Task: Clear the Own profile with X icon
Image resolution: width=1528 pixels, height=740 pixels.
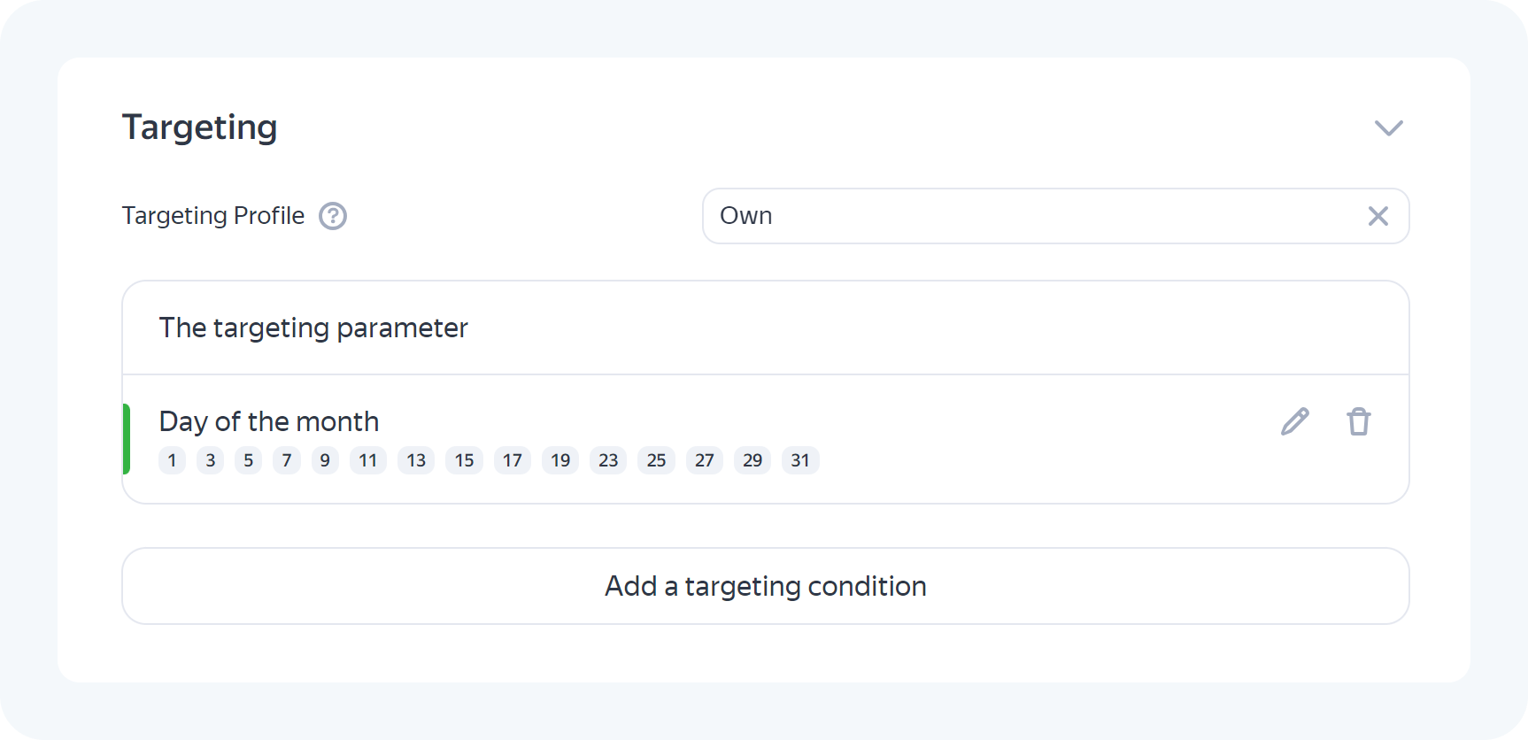Action: coord(1378,216)
